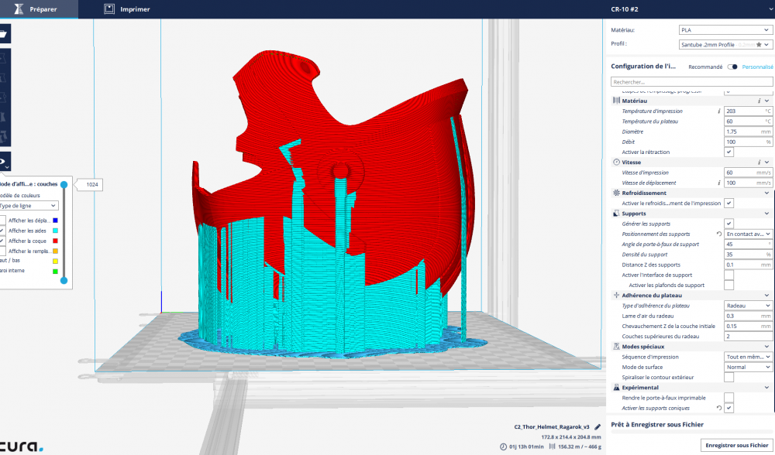Open file with the folder icon
The height and width of the screenshot is (455, 775).
[x=3, y=33]
